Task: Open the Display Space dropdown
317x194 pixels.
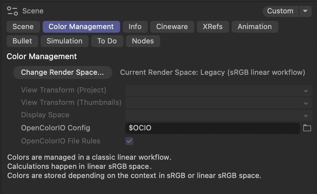Action: click(305, 115)
